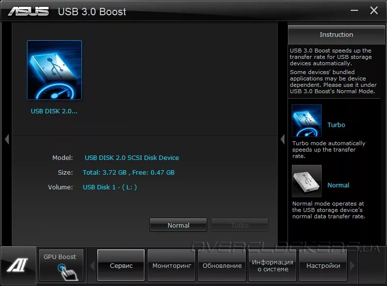Open the Instruction panel header
The height and width of the screenshot is (286, 387).
point(336,35)
